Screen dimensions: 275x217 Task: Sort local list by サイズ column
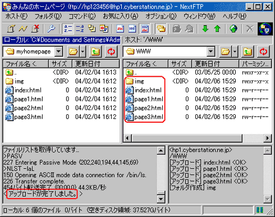click(x=60, y=64)
